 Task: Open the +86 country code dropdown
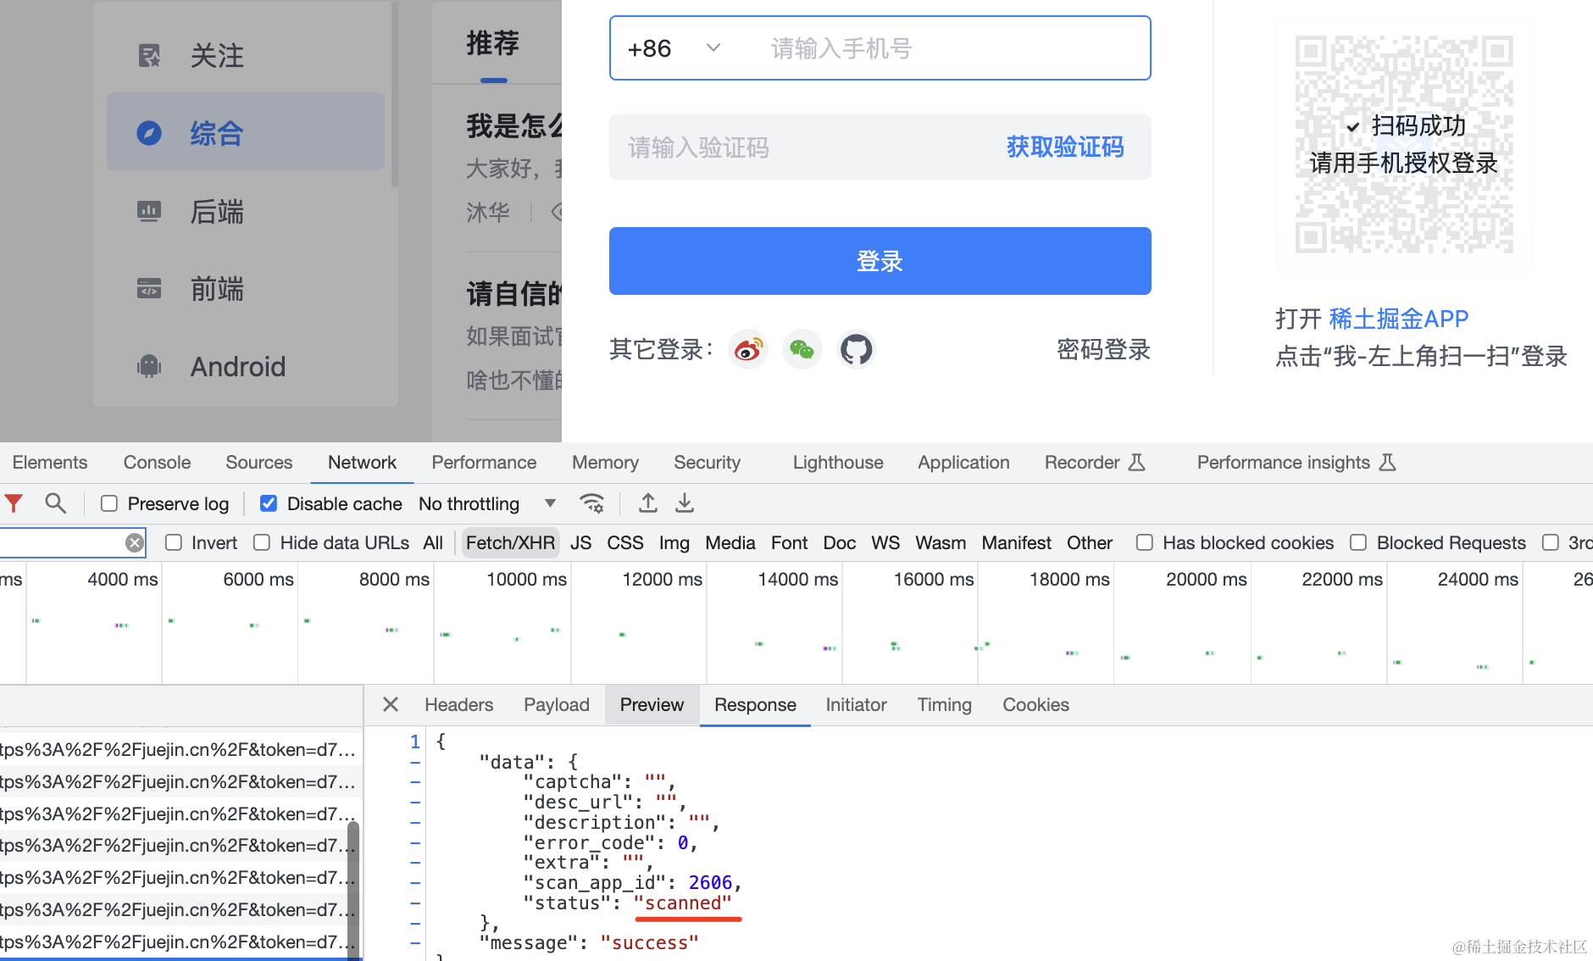(x=675, y=48)
